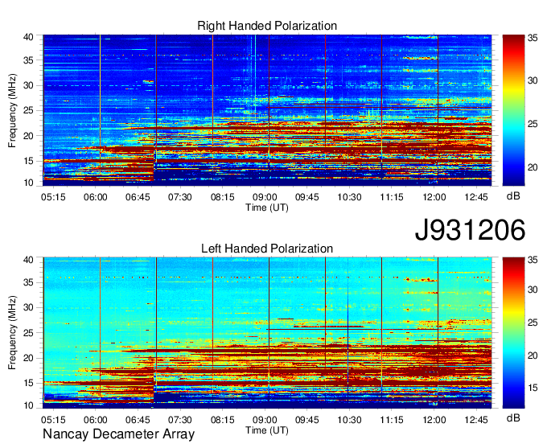Click the 11:15 time tick on Left Handed plot
547x444 pixels.
pyautogui.click(x=392, y=420)
